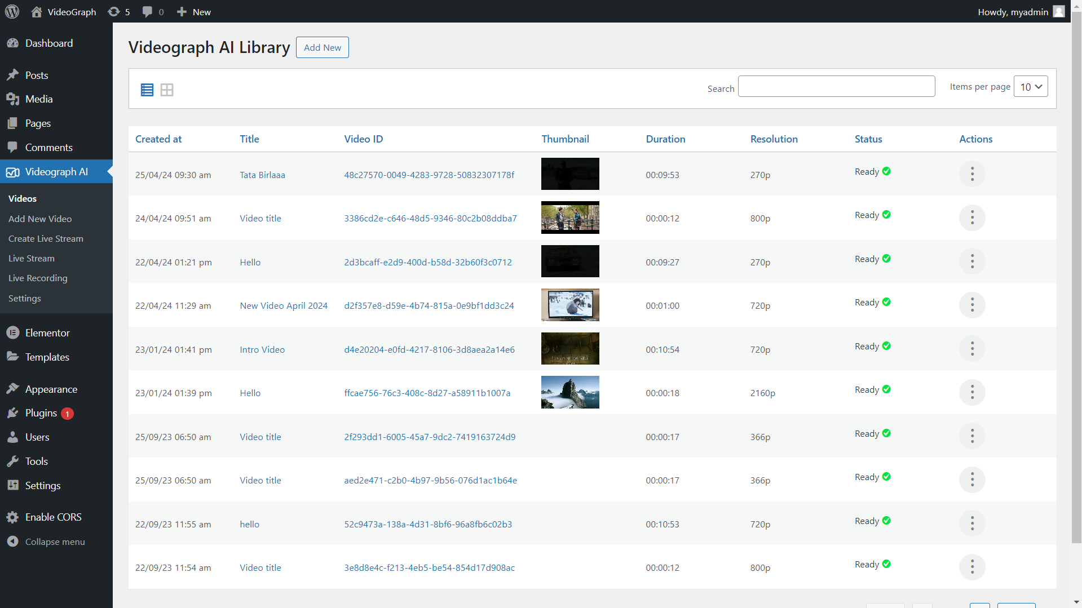Select the list view icon
The image size is (1082, 608).
tap(147, 90)
